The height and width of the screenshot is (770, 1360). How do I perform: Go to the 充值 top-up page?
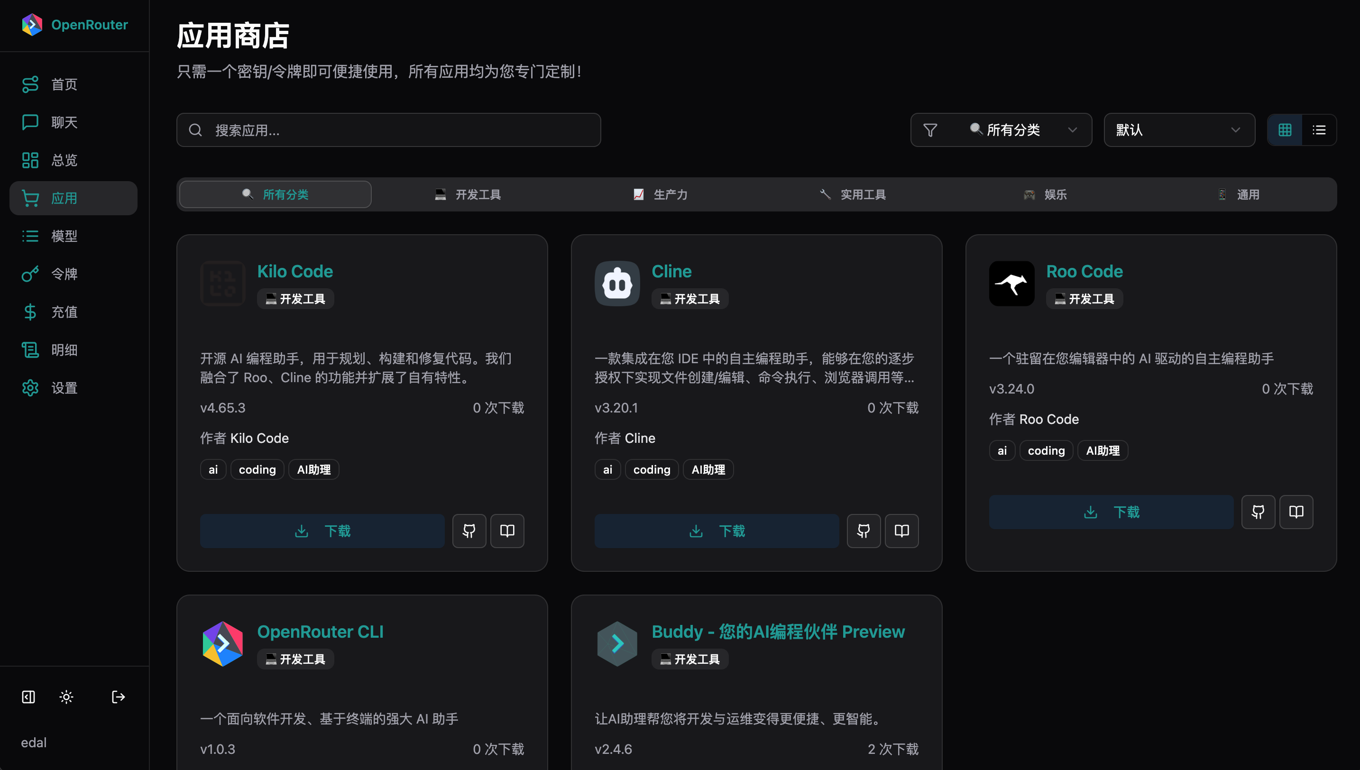tap(74, 312)
